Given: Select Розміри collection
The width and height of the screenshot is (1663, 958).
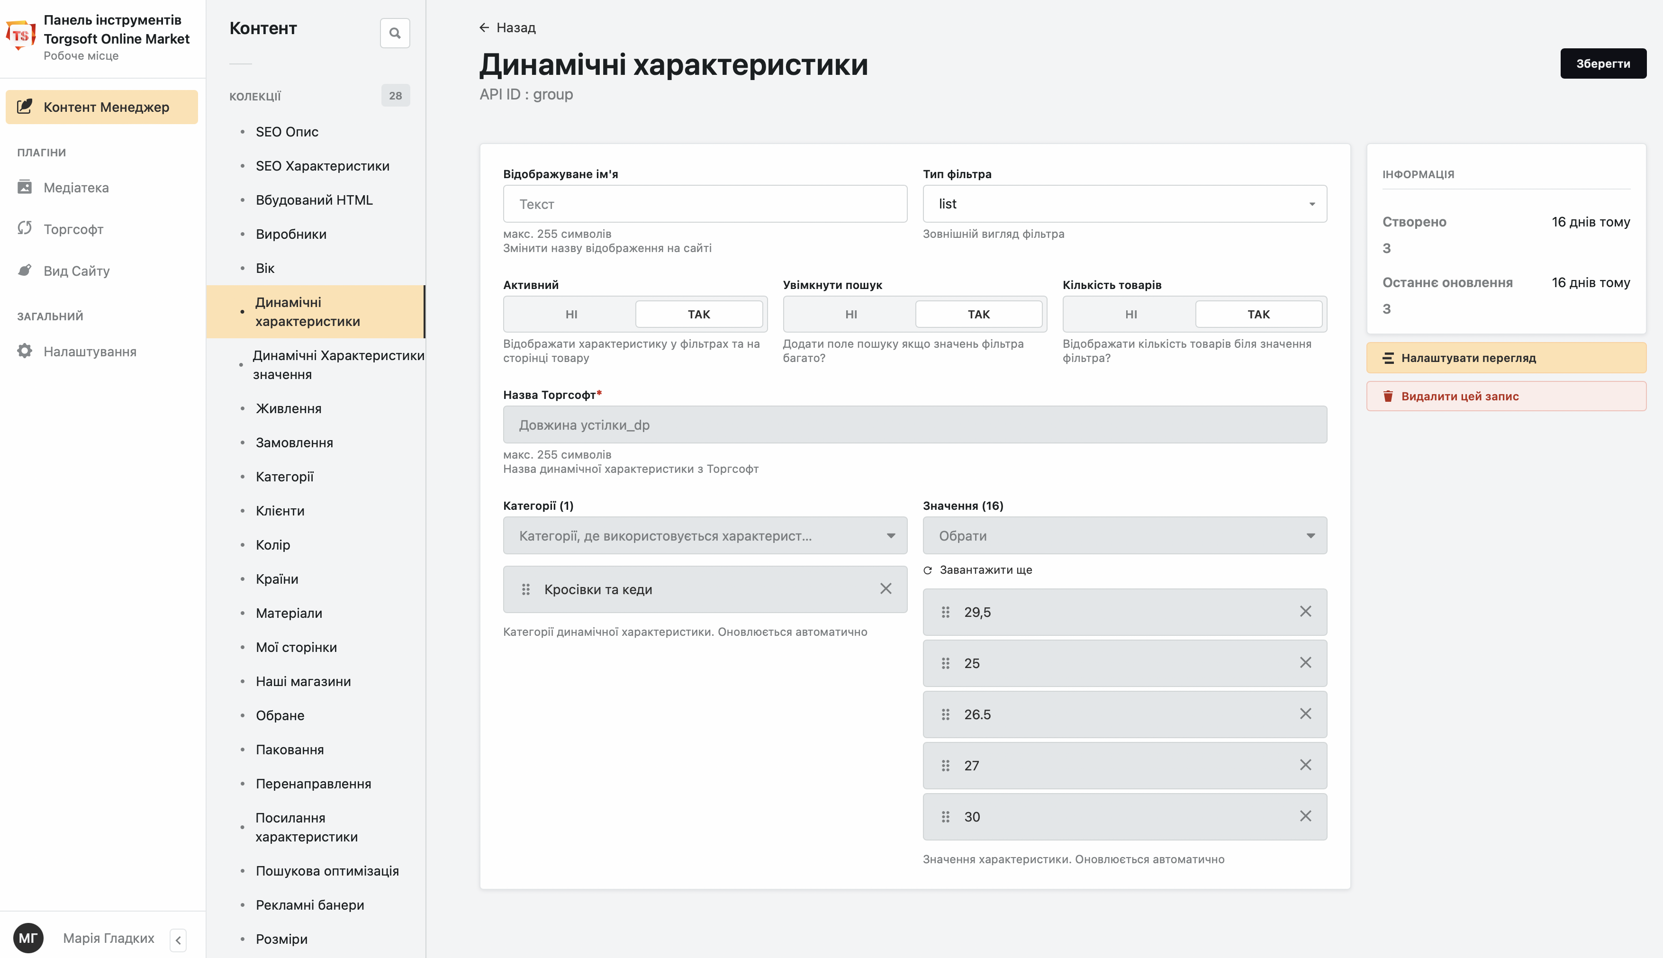Looking at the screenshot, I should click(x=281, y=939).
